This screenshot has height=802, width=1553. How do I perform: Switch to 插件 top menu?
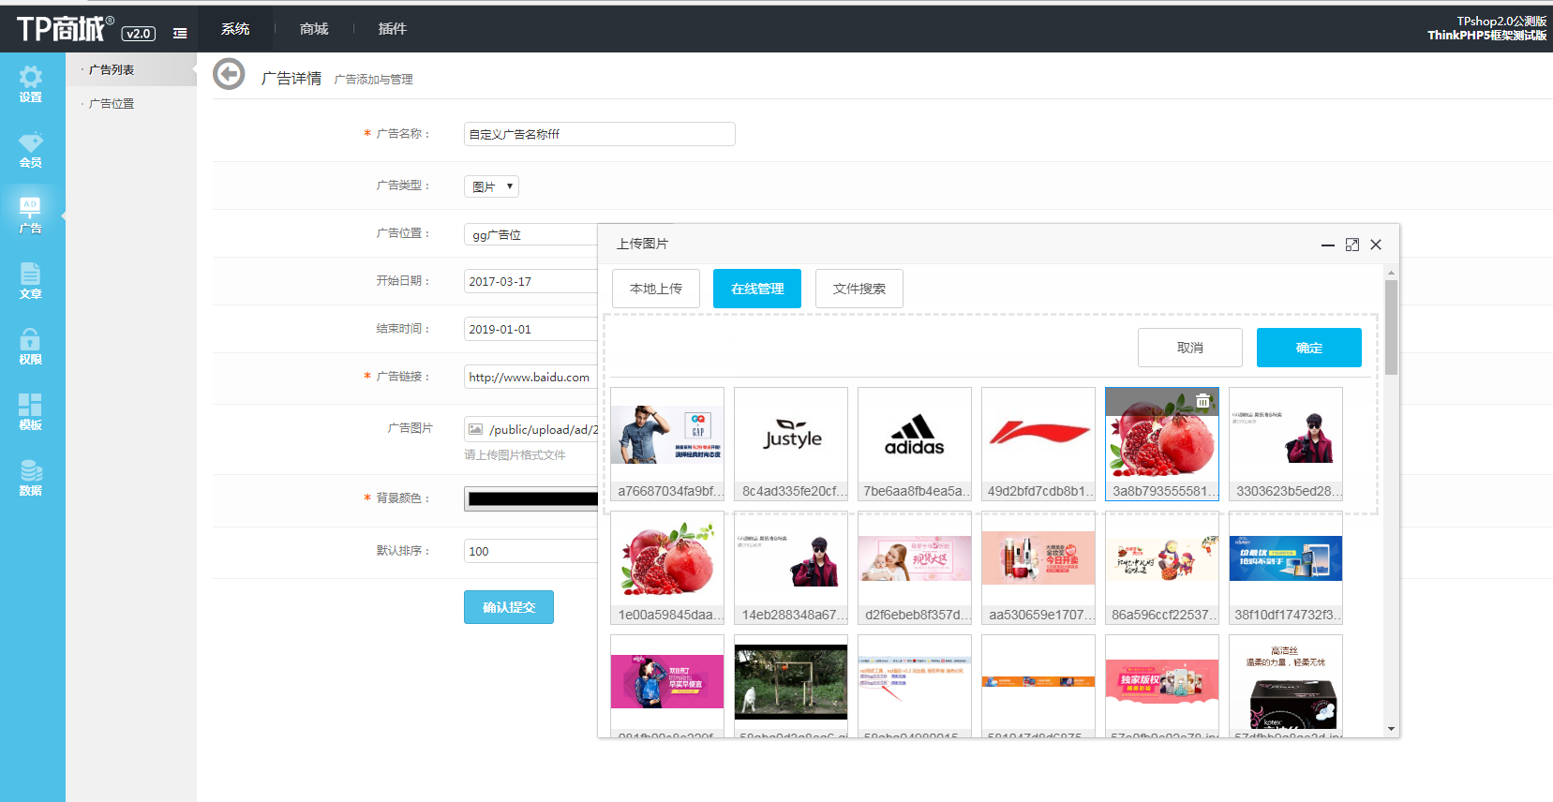point(392,29)
